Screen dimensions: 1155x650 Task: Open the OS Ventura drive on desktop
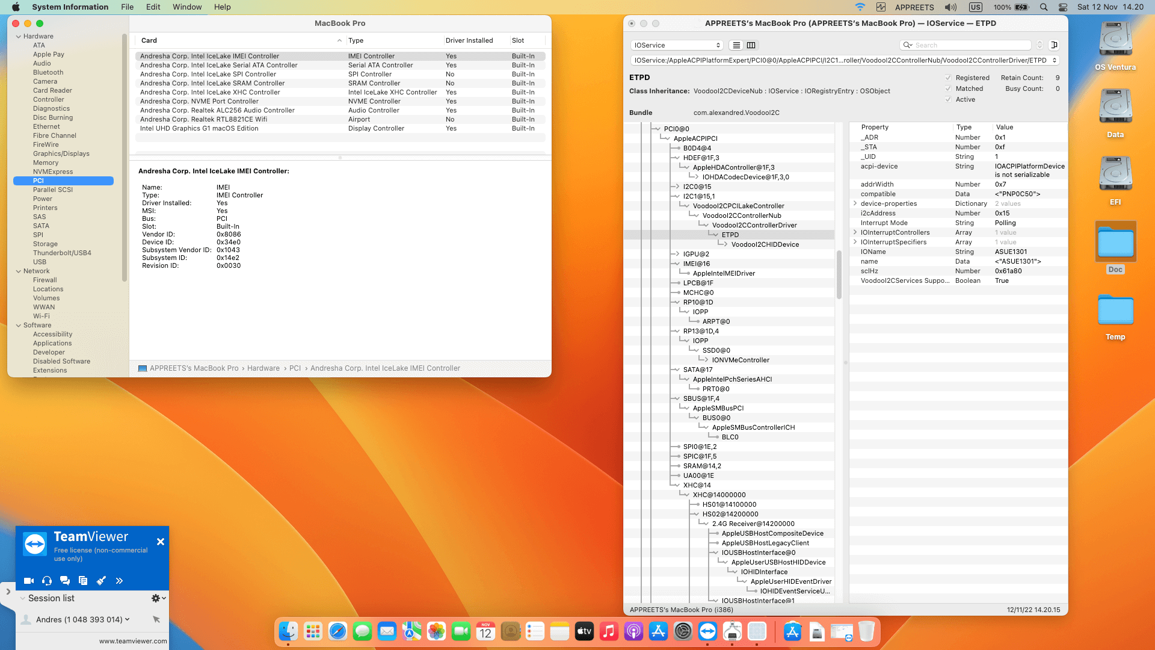(1115, 46)
